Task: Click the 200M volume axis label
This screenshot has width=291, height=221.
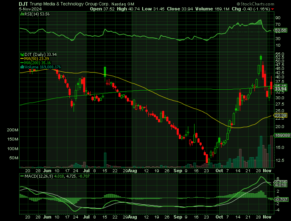Action: (12, 130)
